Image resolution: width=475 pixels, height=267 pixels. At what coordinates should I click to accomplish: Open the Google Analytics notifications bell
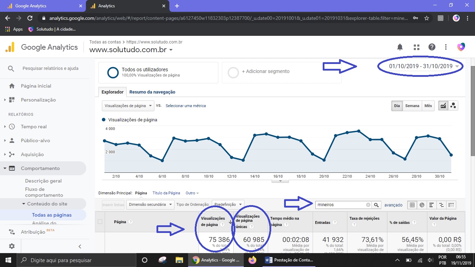coord(400,47)
